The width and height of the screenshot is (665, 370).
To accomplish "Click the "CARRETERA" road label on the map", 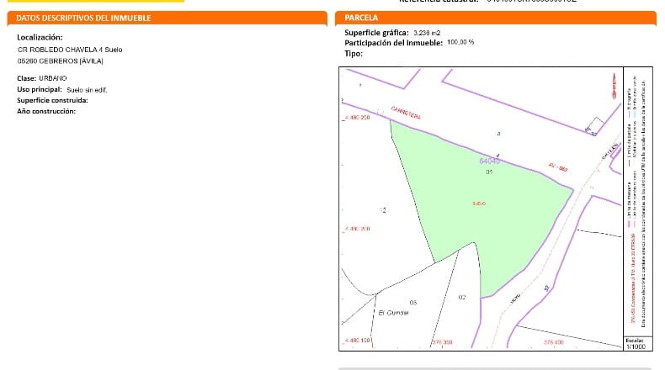I will click(406, 113).
